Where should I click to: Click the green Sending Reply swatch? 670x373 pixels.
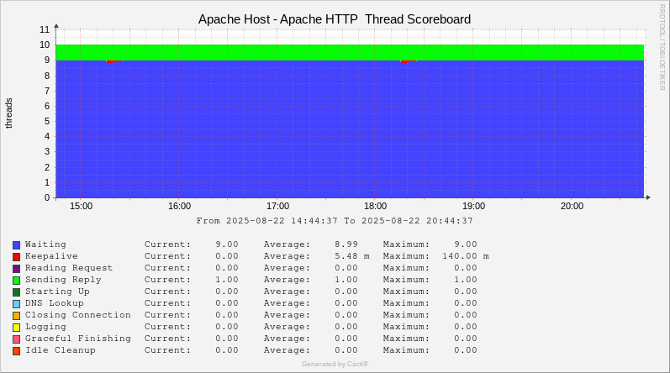coord(16,281)
